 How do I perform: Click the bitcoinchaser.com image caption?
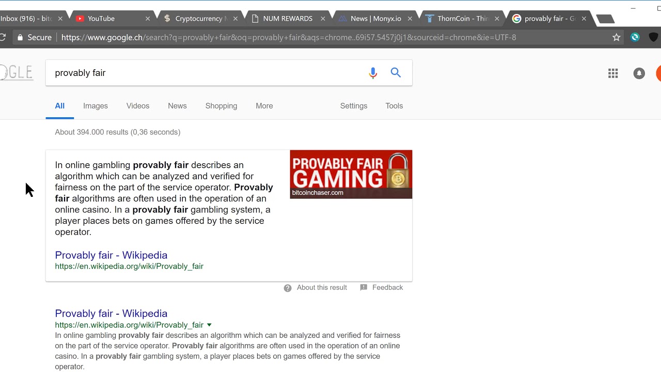(318, 193)
